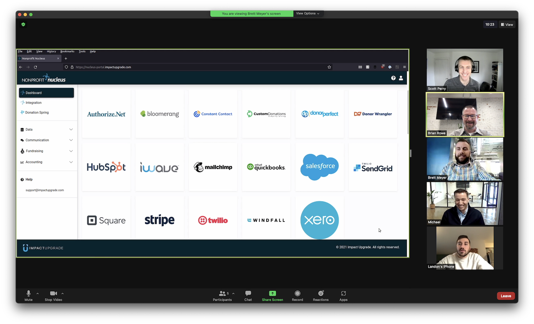Click the View layout button
The height and width of the screenshot is (324, 534).
click(507, 25)
